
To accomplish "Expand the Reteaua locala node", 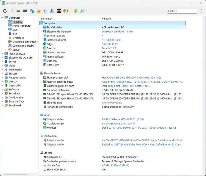I will click(2, 77).
